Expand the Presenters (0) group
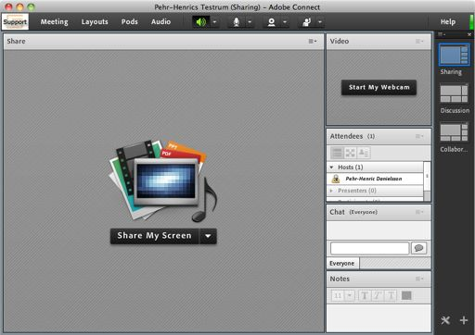Viewport: 475px width, 335px height. (331, 191)
